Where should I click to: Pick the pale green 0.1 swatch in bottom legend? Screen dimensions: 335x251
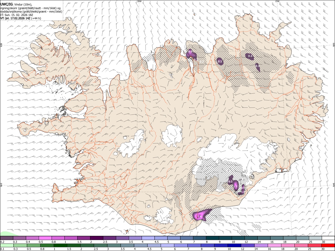7,246
